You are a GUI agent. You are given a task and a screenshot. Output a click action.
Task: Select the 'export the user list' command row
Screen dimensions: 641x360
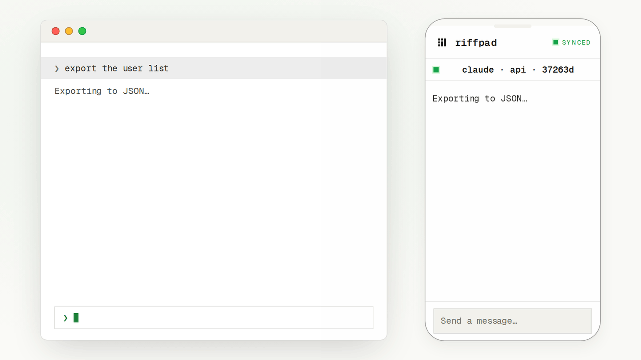click(x=214, y=68)
